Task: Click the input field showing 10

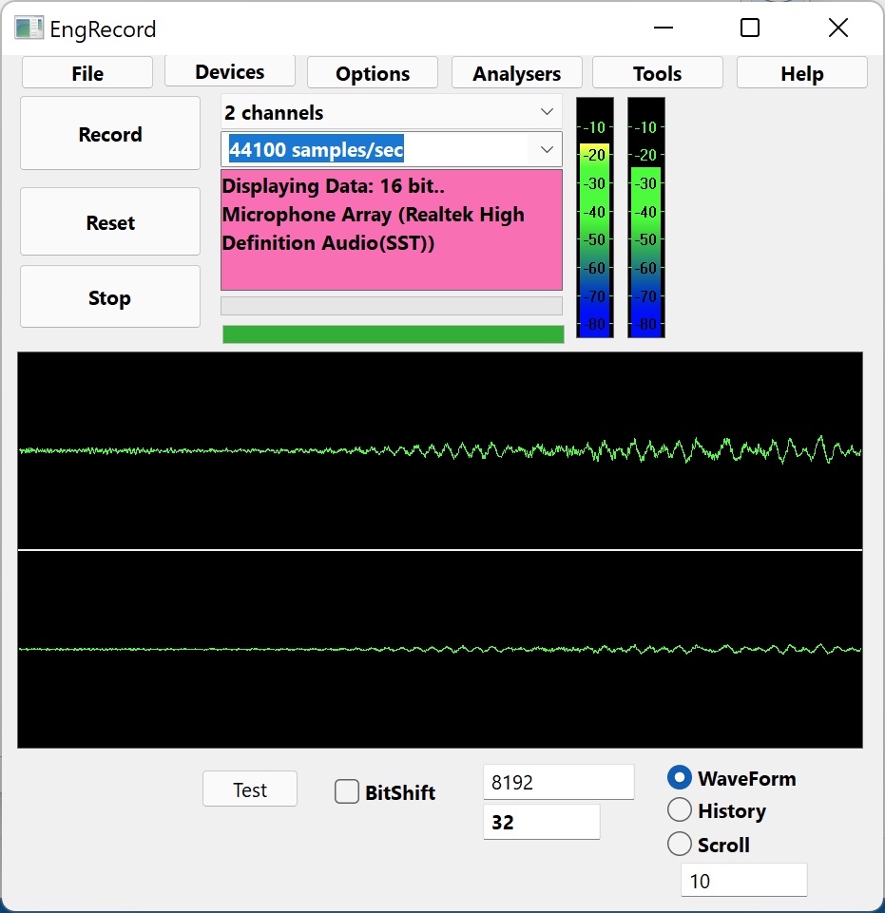Action: [x=744, y=880]
